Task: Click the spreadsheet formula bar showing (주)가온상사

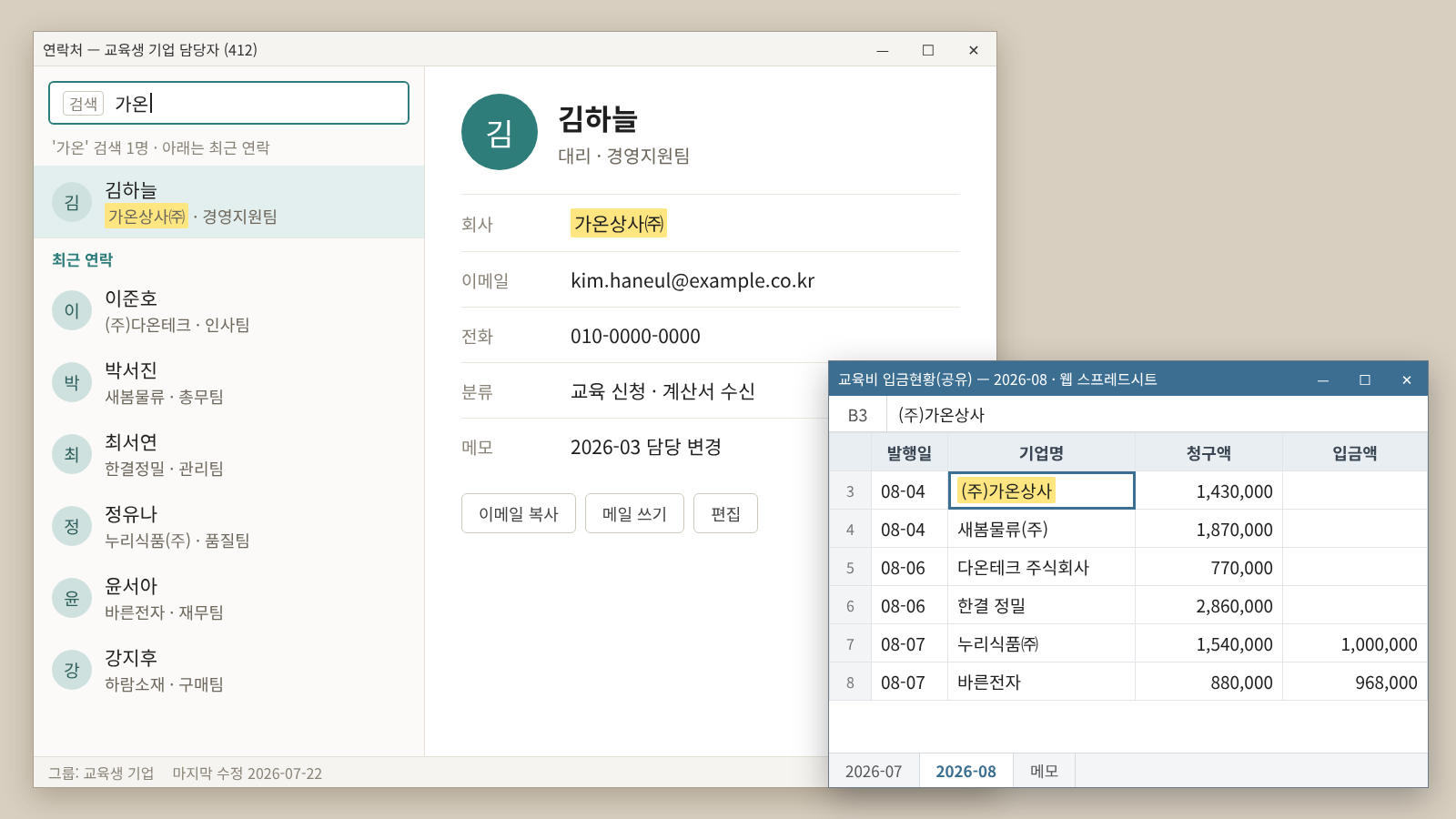Action: (1157, 415)
